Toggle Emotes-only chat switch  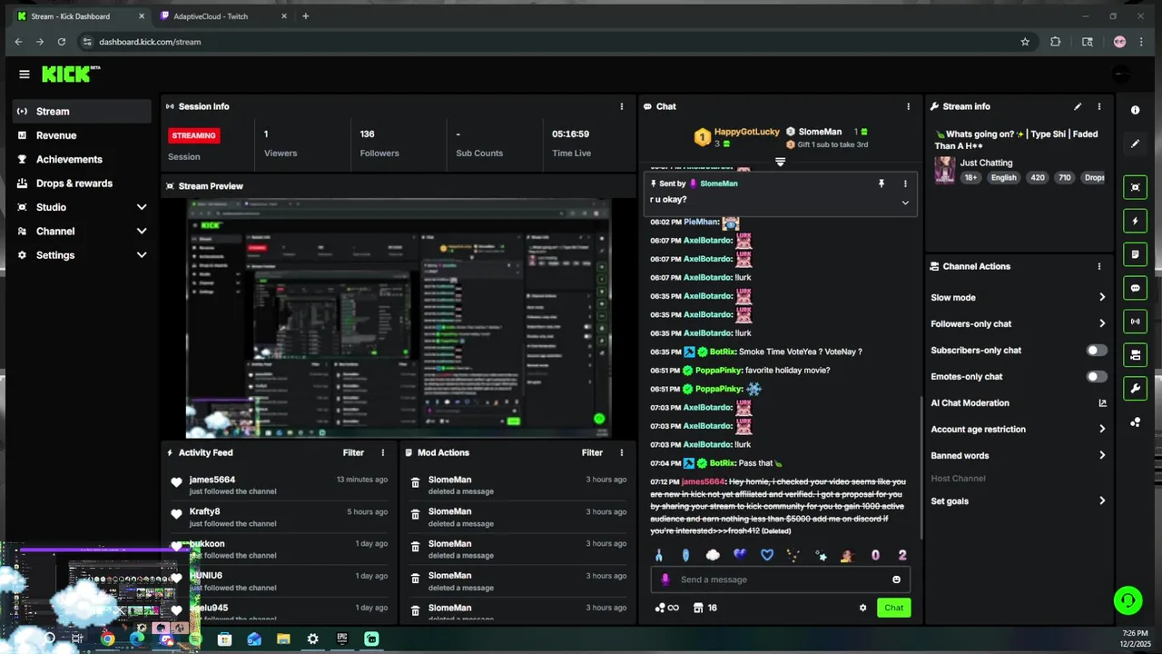click(x=1097, y=377)
